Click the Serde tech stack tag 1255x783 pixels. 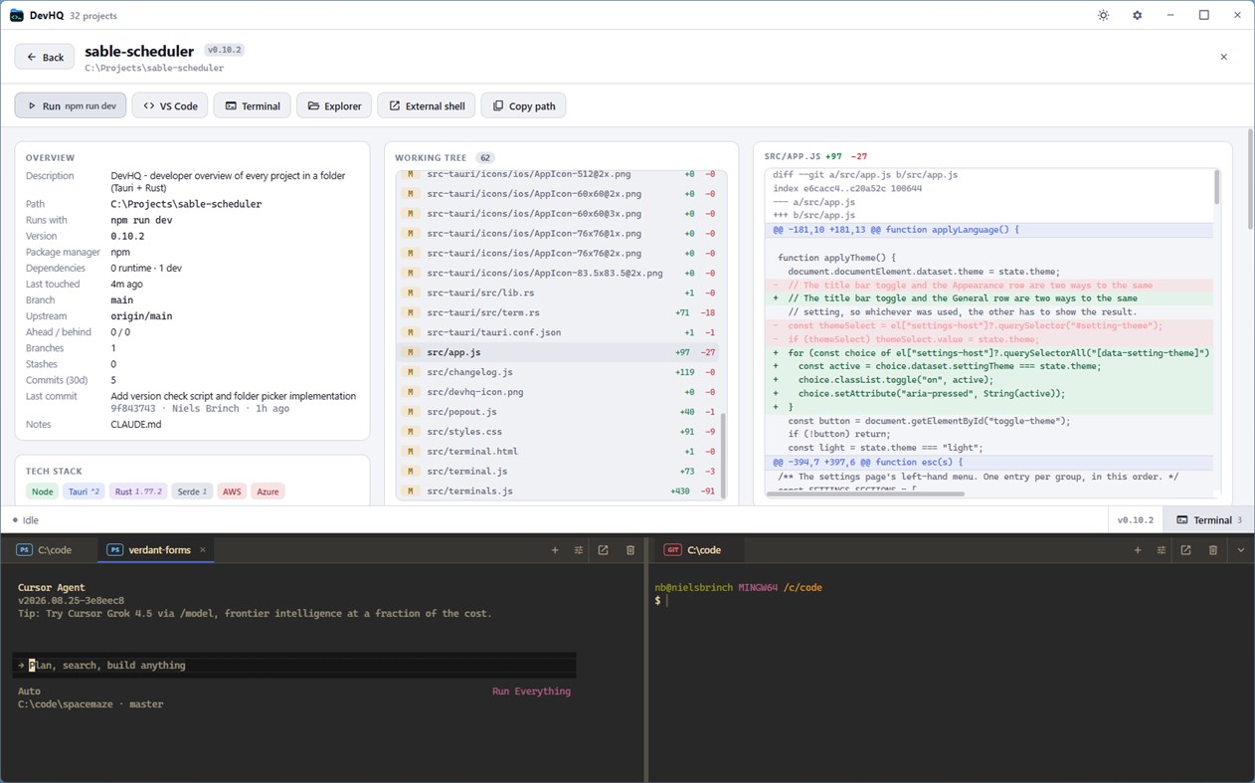pyautogui.click(x=191, y=491)
